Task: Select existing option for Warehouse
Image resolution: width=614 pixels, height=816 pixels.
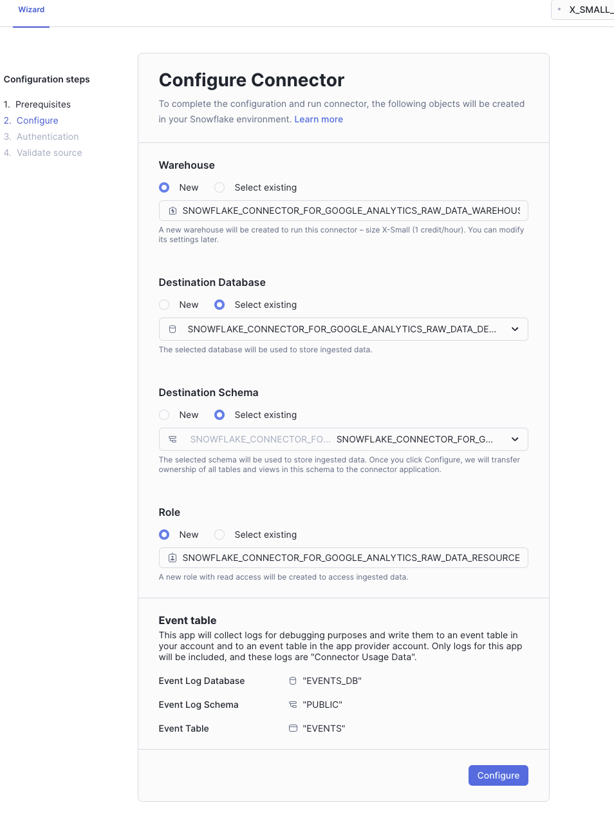Action: pos(219,187)
